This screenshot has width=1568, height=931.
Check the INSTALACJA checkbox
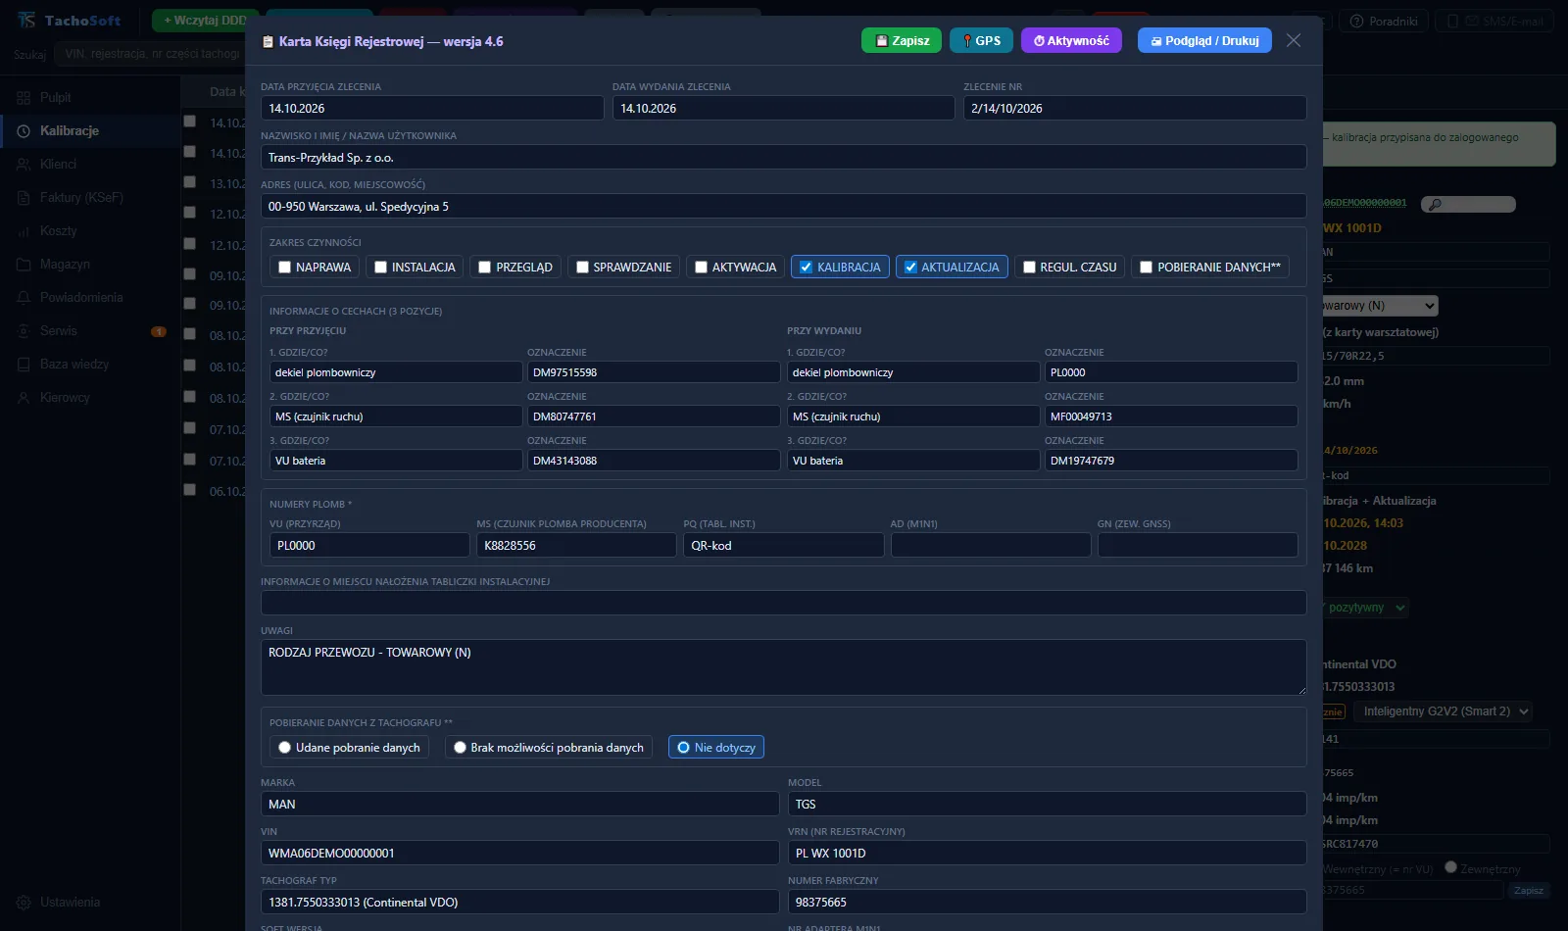(x=381, y=267)
